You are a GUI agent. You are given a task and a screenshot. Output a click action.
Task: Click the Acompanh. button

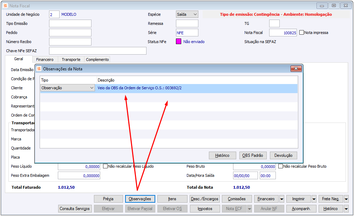click(301, 209)
